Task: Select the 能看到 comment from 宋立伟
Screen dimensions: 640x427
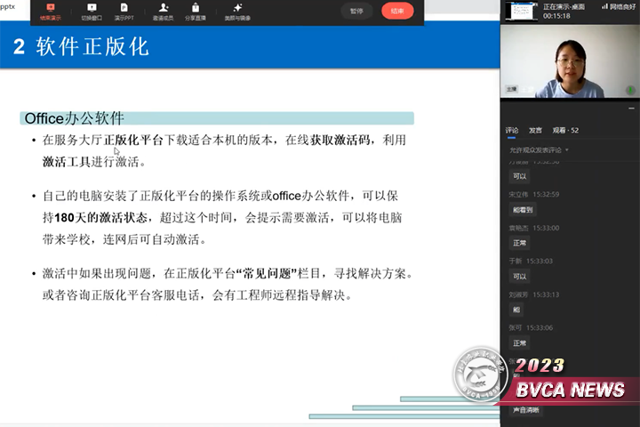Action: pos(524,209)
